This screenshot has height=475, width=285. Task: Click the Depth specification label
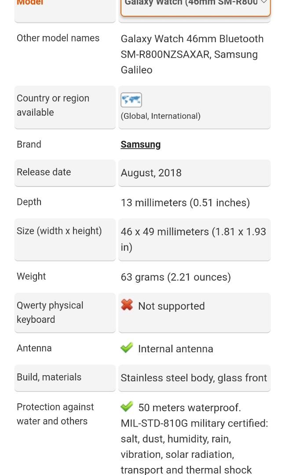29,202
